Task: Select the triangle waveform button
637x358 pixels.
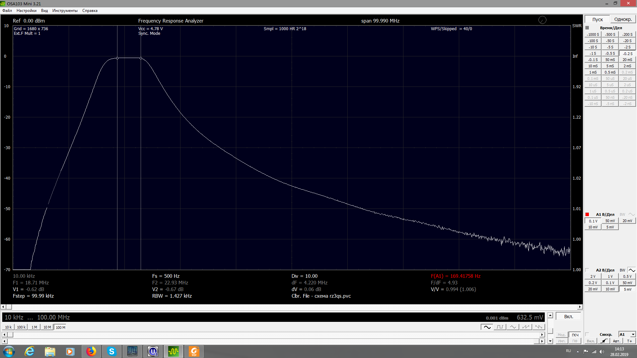Action: coord(513,327)
